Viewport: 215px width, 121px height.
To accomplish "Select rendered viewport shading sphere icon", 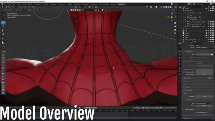I will [x=170, y=7].
